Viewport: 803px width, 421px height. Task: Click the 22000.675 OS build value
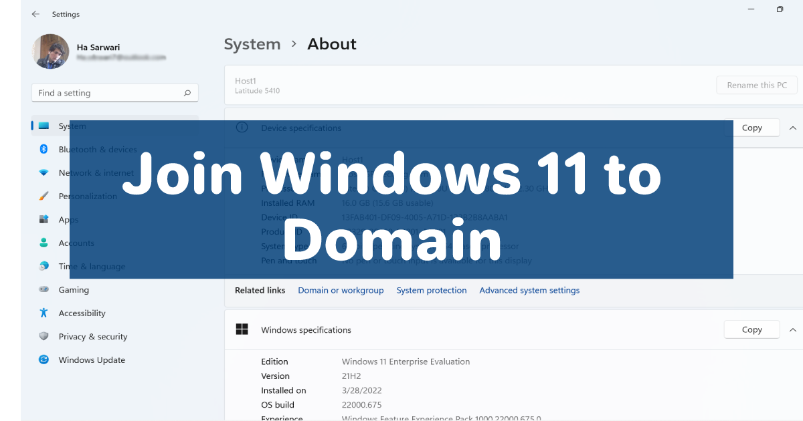pyautogui.click(x=361, y=405)
